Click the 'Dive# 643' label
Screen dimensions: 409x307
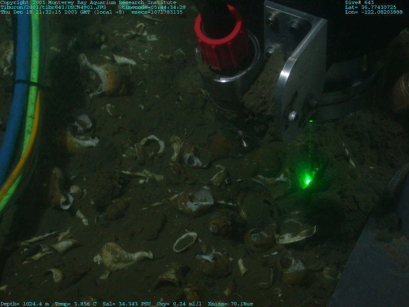tap(359, 3)
